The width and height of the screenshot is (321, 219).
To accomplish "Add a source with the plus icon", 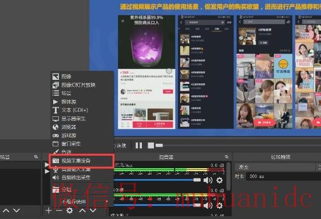I will tap(49, 210).
